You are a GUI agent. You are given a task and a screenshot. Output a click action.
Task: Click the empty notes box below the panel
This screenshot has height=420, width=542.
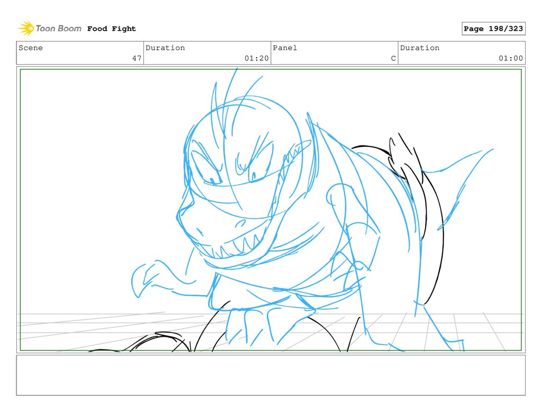click(x=270, y=375)
